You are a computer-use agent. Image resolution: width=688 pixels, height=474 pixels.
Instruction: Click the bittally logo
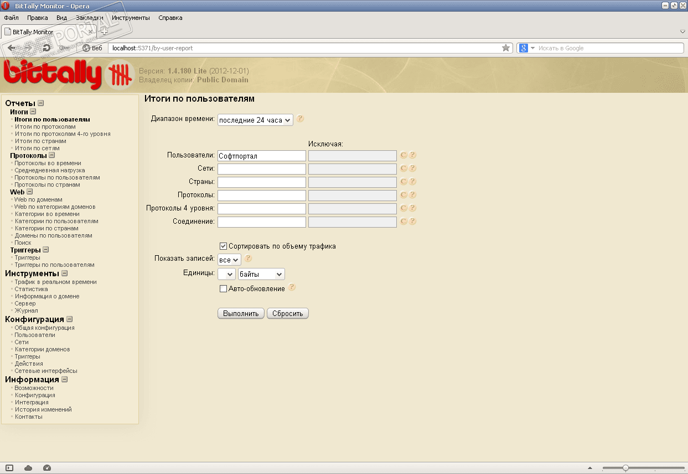(69, 75)
